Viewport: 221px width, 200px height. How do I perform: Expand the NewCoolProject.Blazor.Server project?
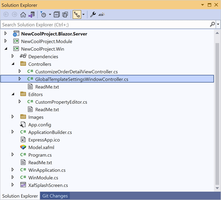tap(5, 34)
